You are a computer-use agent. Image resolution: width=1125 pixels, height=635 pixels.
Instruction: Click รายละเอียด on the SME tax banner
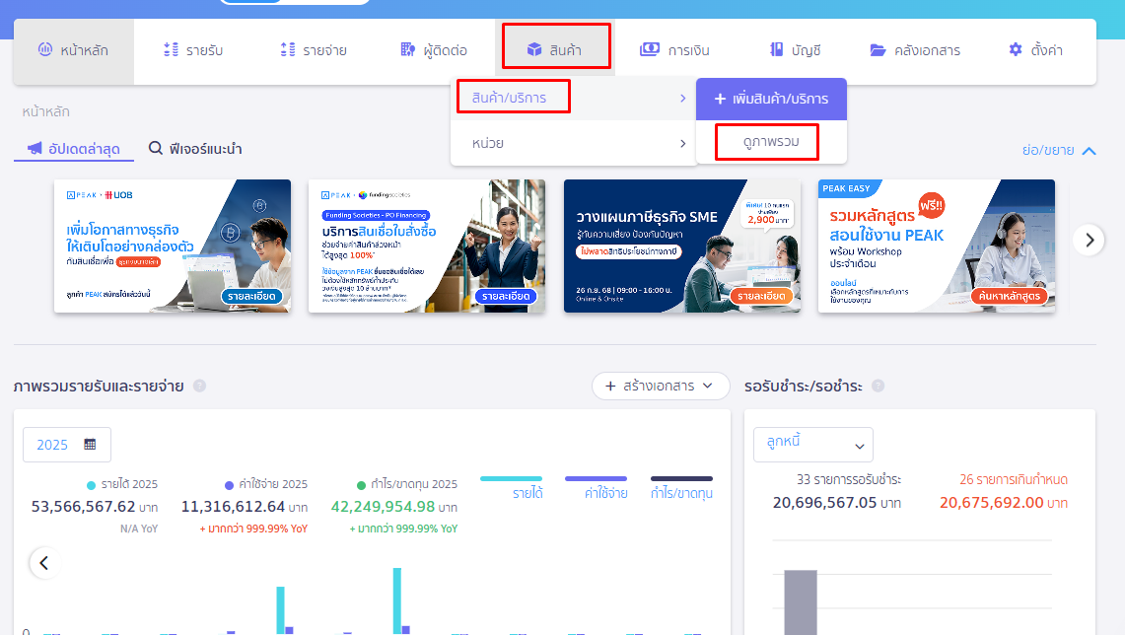[x=761, y=297]
